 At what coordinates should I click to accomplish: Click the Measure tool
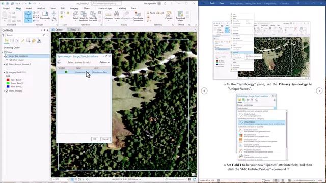coord(108,16)
